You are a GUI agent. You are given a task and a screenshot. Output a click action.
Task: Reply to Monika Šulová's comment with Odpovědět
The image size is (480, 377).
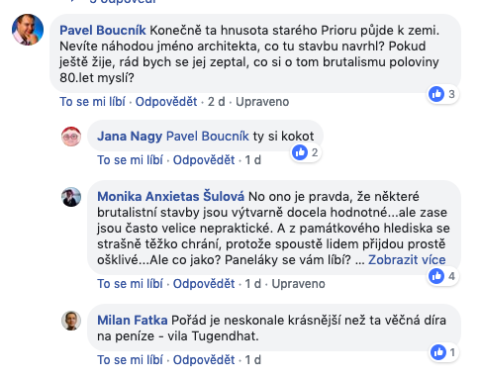point(204,284)
